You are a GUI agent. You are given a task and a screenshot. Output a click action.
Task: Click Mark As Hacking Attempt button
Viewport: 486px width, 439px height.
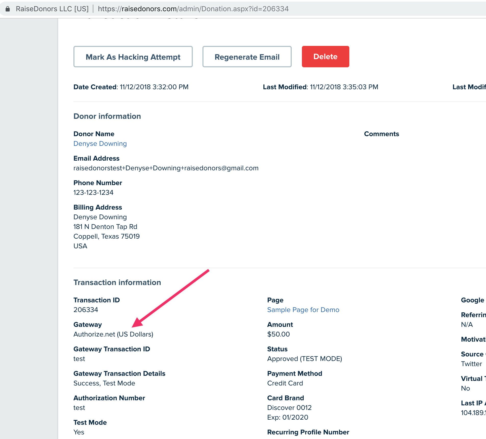tap(133, 57)
